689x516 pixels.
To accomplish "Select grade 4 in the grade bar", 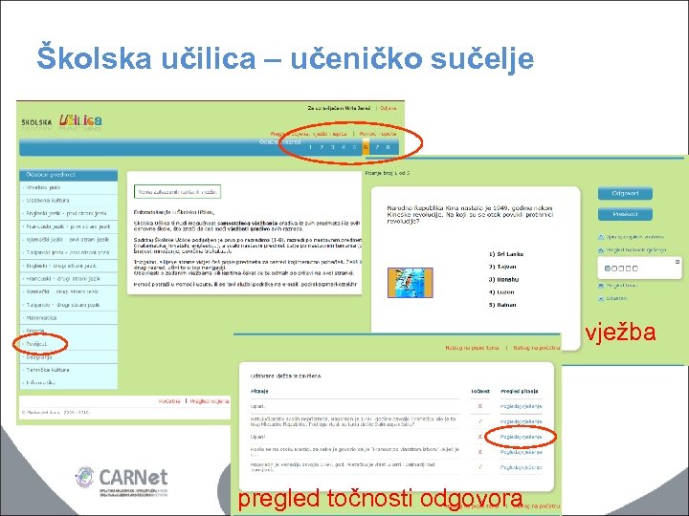I will 344,147.
